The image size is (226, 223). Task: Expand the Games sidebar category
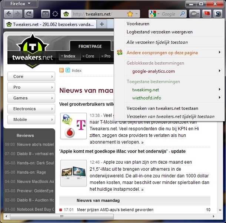[31, 98]
